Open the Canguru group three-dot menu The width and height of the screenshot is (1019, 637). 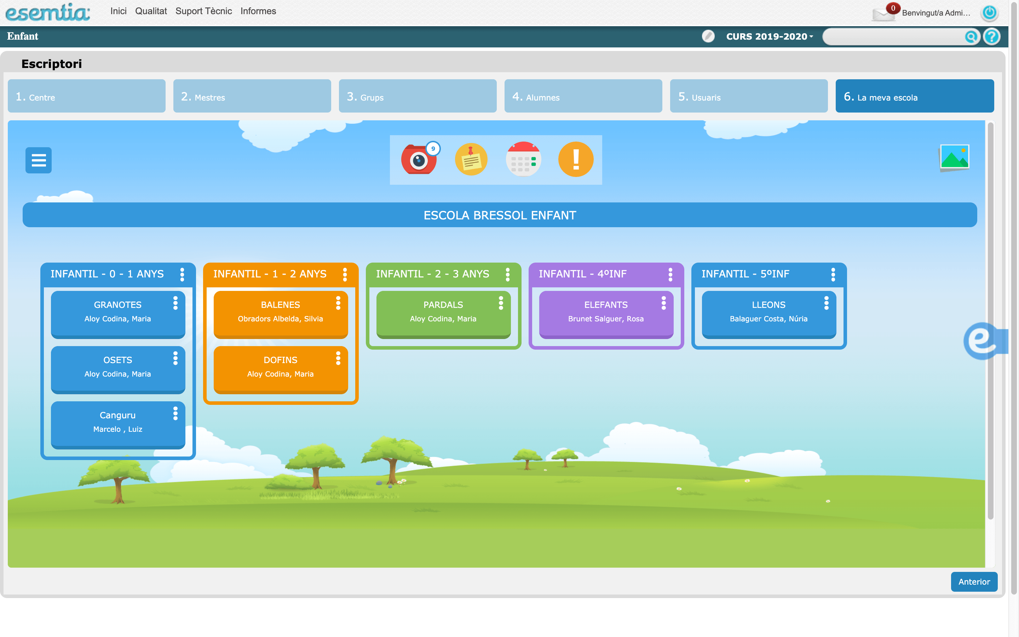point(175,413)
